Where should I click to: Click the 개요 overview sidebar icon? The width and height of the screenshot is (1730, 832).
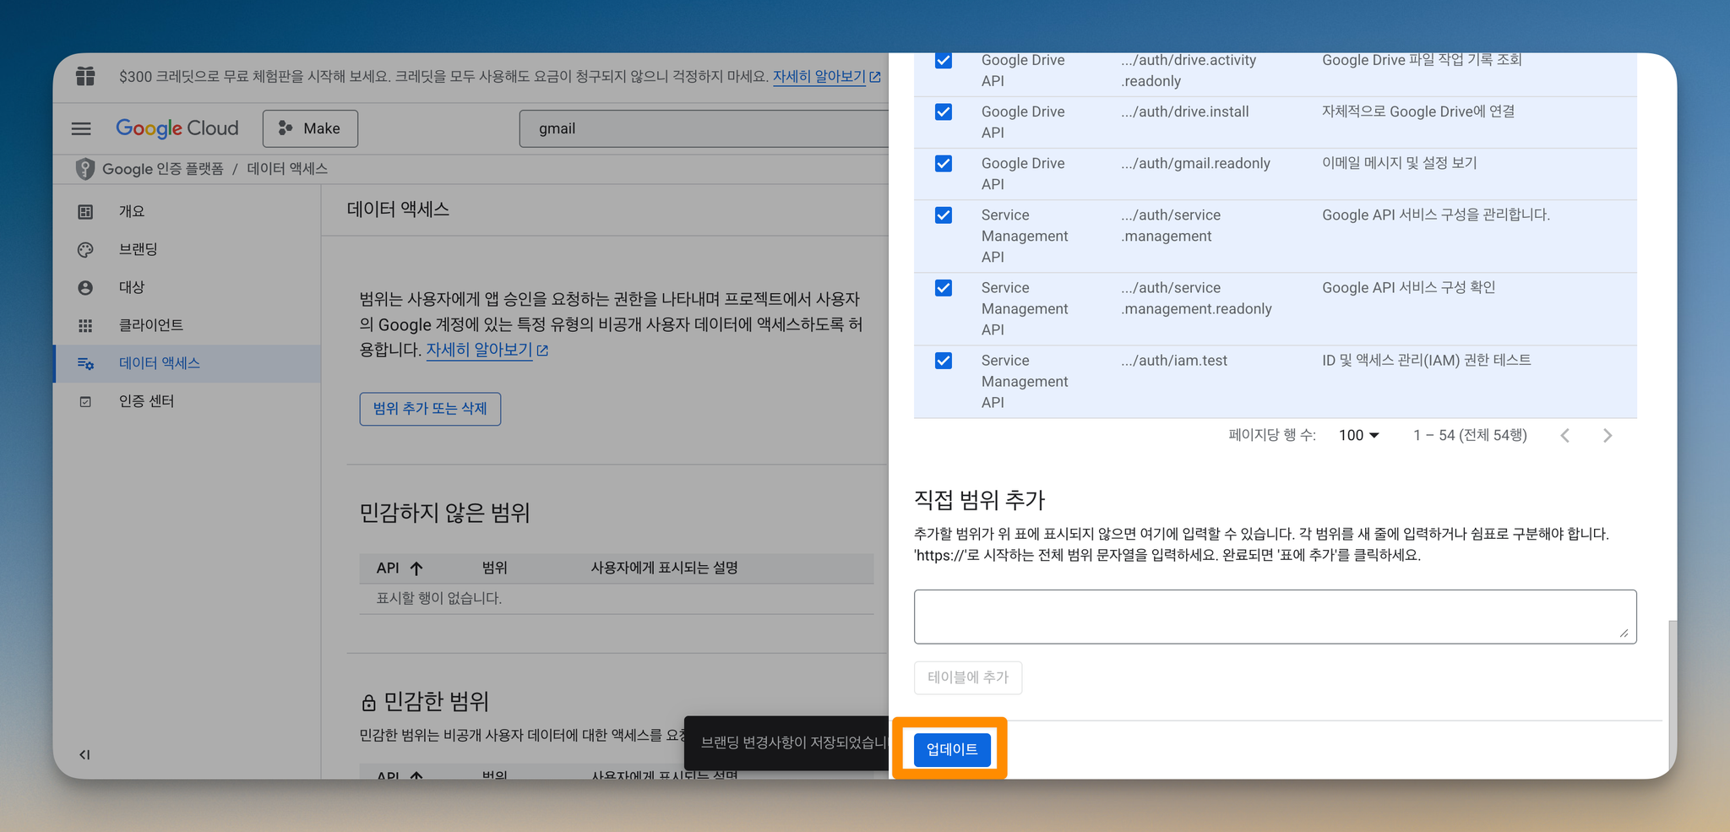(x=85, y=211)
